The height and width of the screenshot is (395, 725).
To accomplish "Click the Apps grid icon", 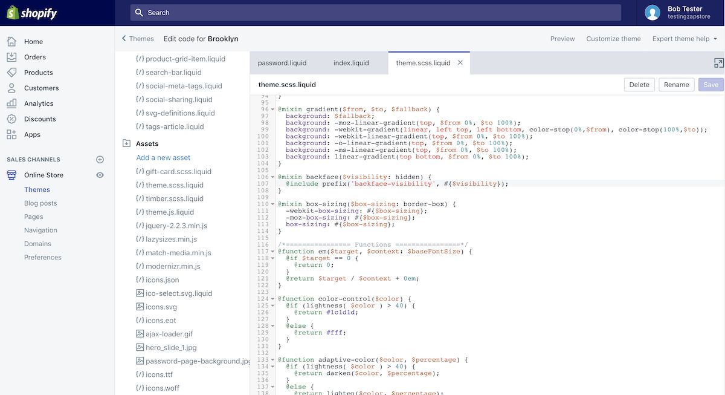I will tap(11, 134).
